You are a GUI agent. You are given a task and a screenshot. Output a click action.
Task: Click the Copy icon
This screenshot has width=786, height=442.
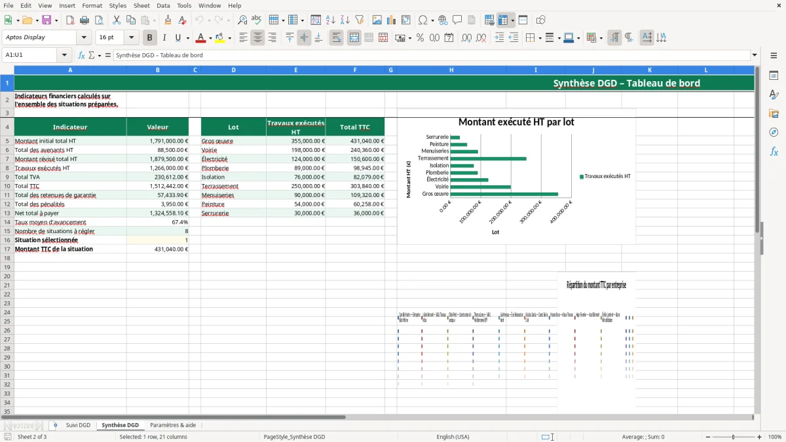click(131, 20)
